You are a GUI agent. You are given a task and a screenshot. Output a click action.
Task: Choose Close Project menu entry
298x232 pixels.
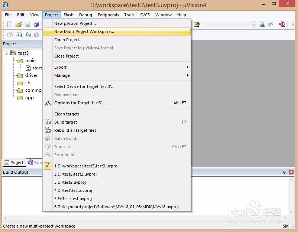[x=117, y=56]
